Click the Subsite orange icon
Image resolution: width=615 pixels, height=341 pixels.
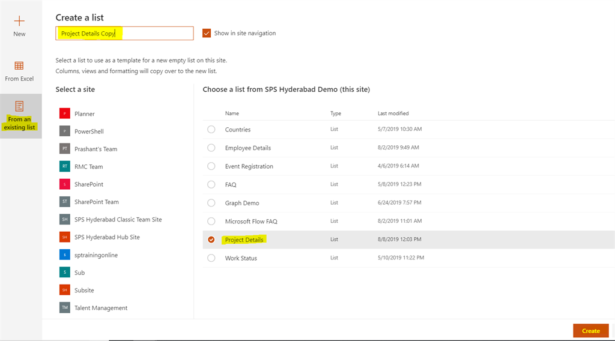click(65, 290)
